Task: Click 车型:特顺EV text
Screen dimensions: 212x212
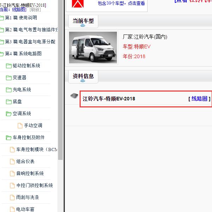Action: pos(137,47)
